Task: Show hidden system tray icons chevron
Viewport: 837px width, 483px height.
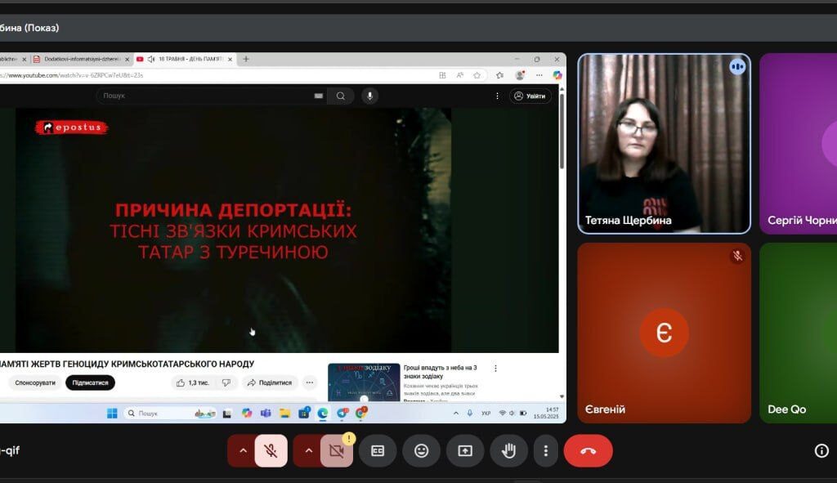Action: click(456, 413)
